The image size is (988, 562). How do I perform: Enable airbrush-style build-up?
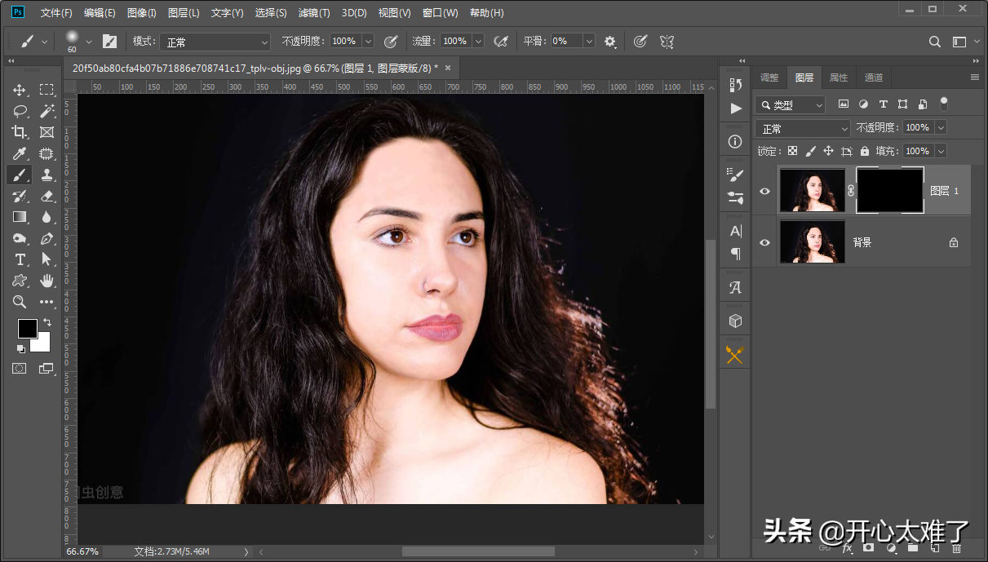501,41
